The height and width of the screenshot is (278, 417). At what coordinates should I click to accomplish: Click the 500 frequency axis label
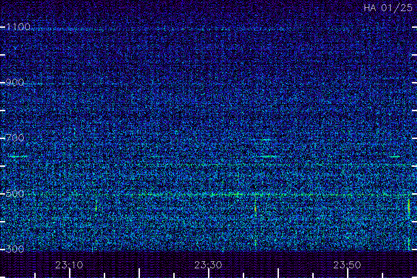pyautogui.click(x=15, y=193)
